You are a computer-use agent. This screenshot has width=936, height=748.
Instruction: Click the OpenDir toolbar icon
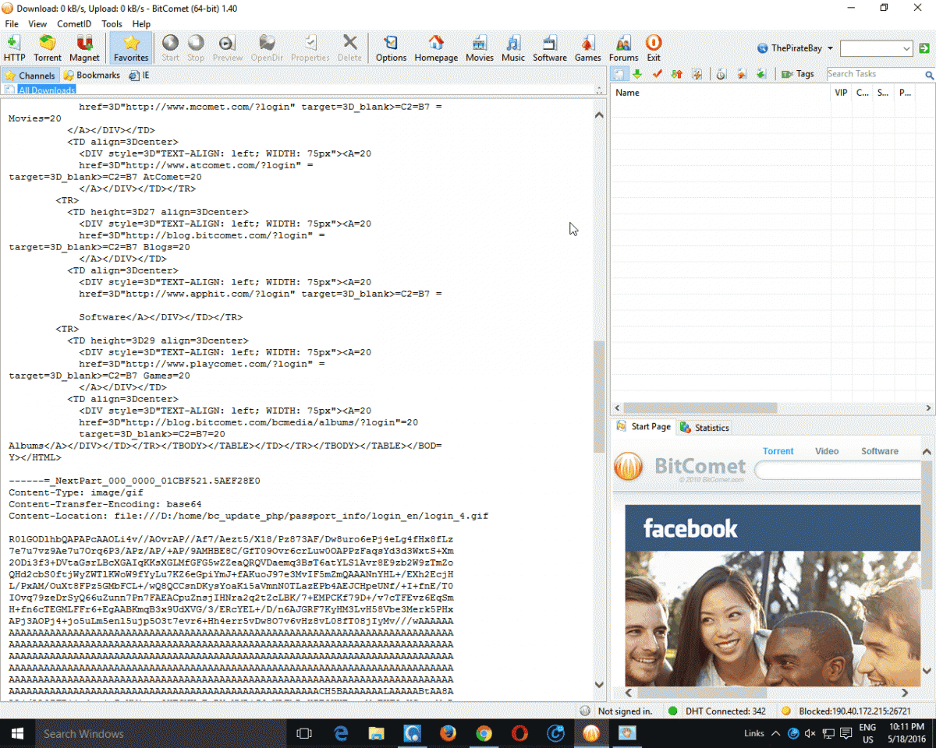coord(268,48)
